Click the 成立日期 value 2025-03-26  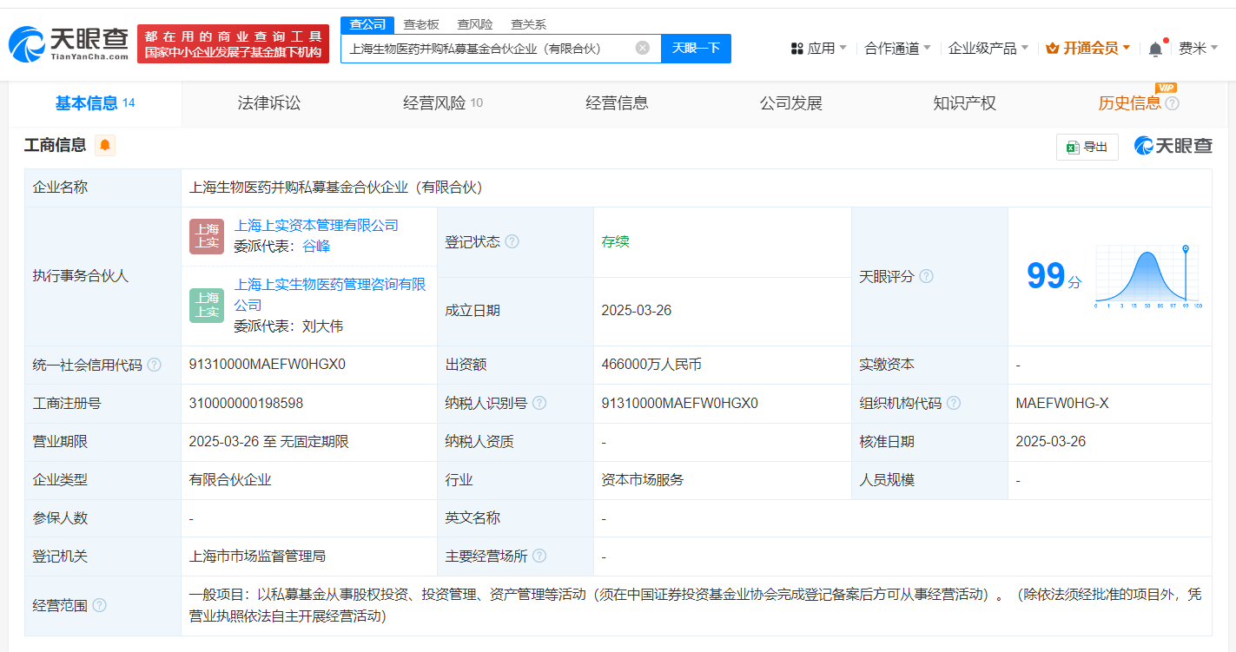(x=637, y=311)
